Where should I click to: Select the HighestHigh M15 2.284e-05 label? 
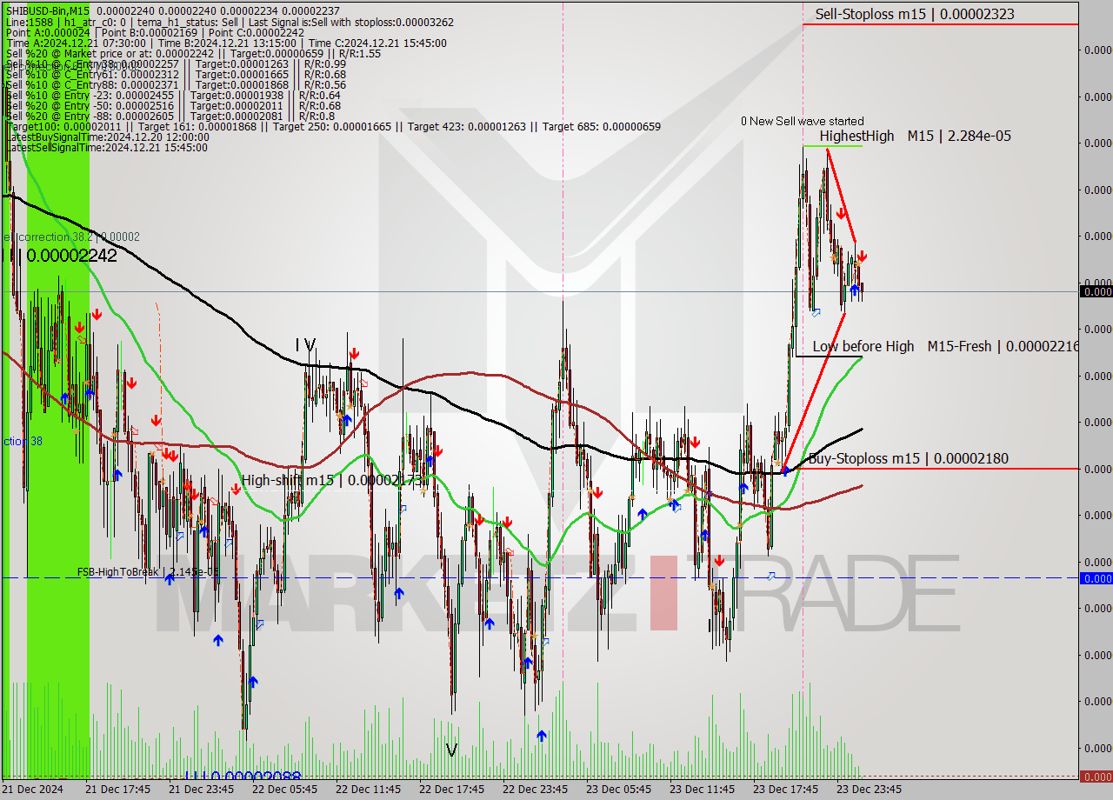click(915, 136)
